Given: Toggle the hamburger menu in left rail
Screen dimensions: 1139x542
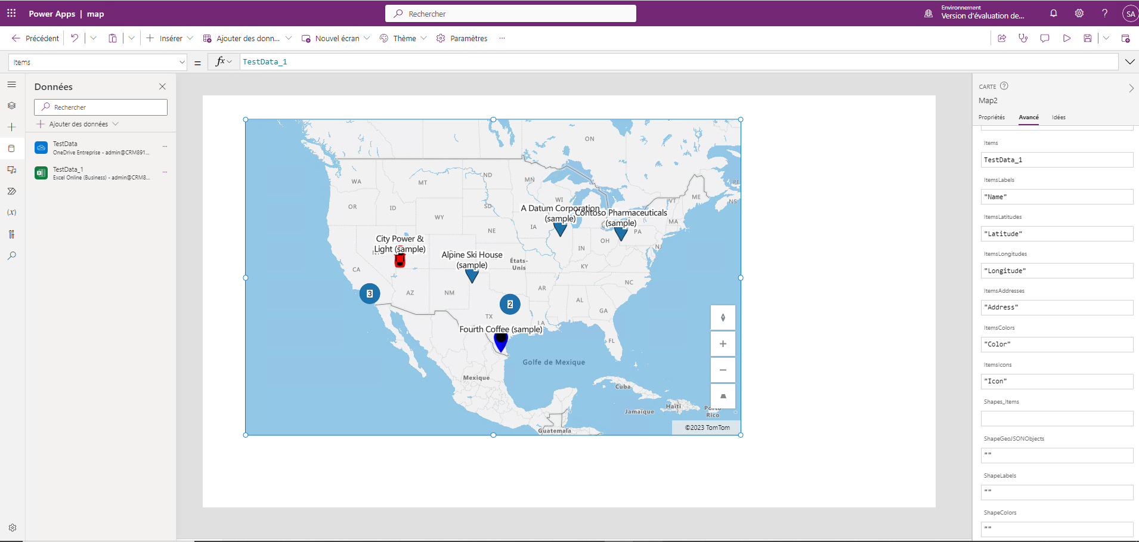Looking at the screenshot, I should pyautogui.click(x=11, y=85).
